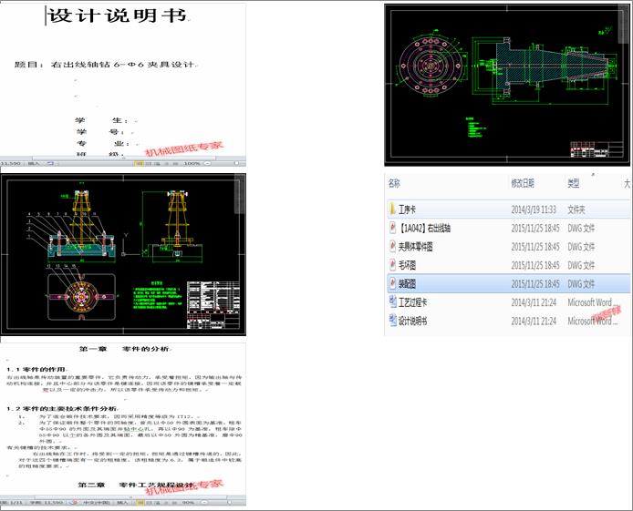Click vertical scrollbar of the fixture assembly drawing
The width and height of the screenshot is (633, 511).
tap(240, 194)
